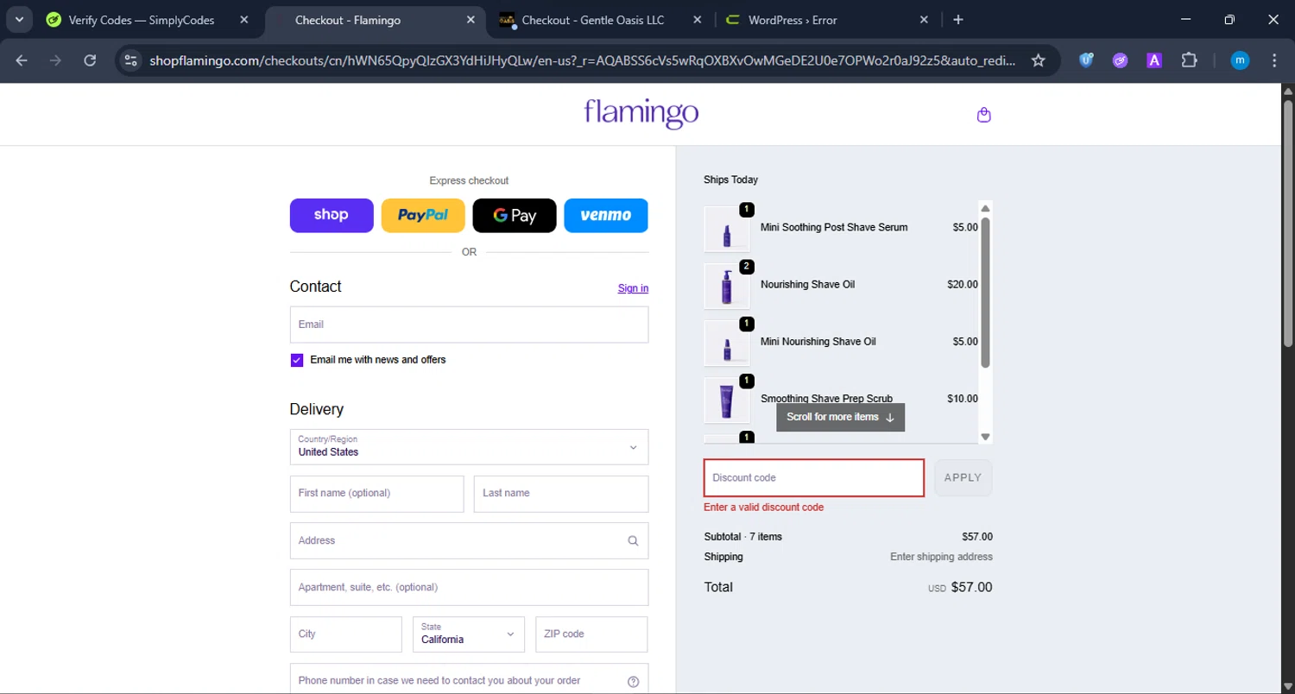Switch to WordPress › Error tab
The height and width of the screenshot is (694, 1295).
tap(793, 20)
